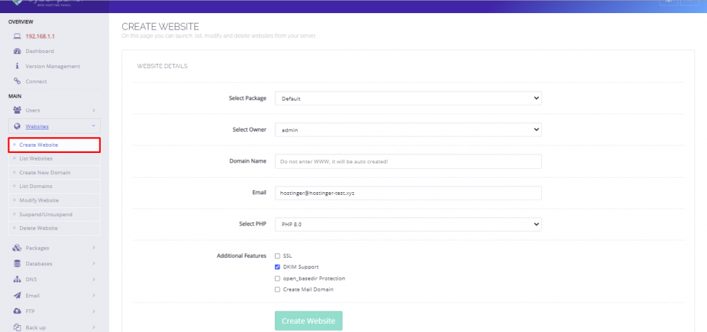Enable open_basedir Protection checkbox
This screenshot has width=707, height=332.
[x=278, y=278]
